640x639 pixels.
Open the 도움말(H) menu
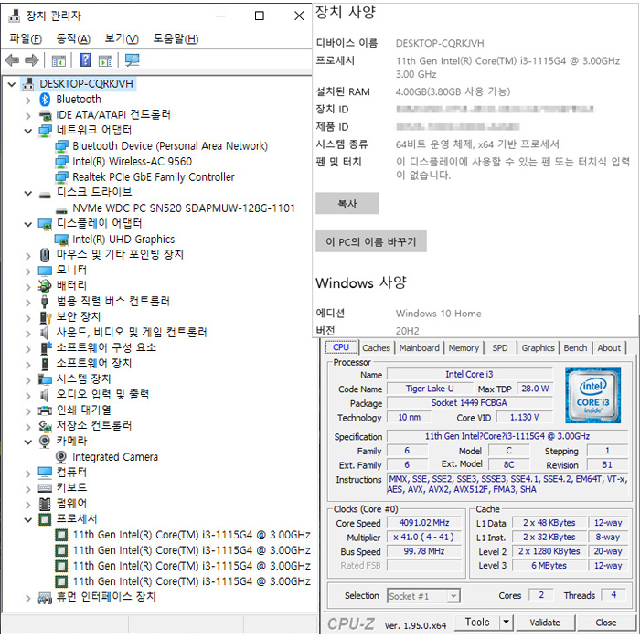(176, 38)
